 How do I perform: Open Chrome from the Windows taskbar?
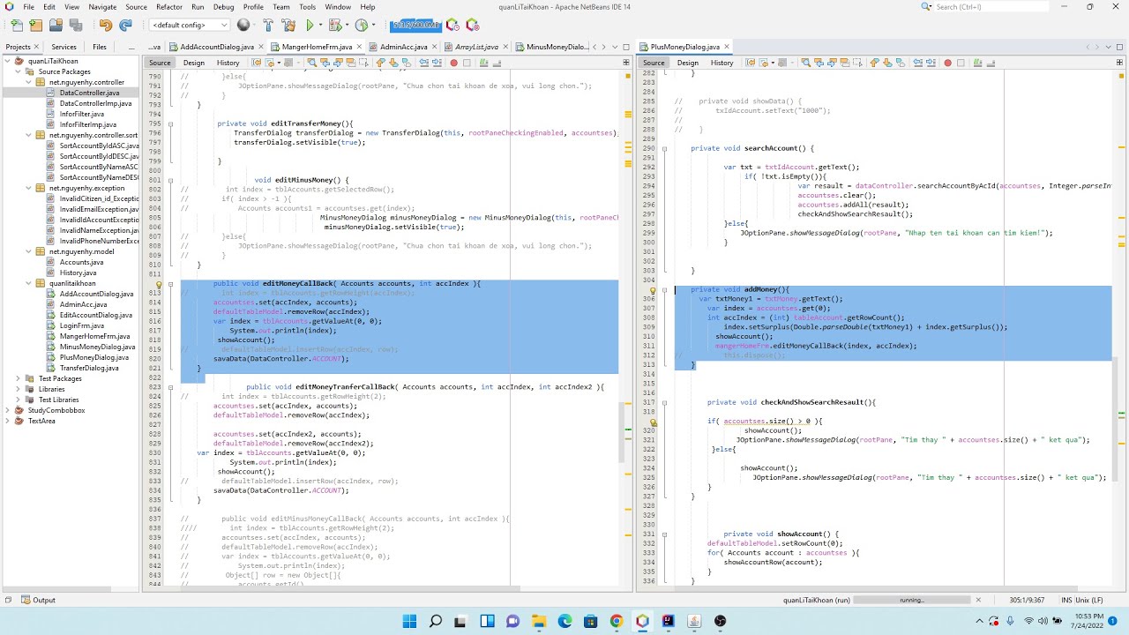(x=617, y=621)
